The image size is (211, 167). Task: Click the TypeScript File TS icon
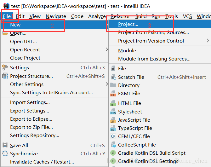[x=113, y=128]
